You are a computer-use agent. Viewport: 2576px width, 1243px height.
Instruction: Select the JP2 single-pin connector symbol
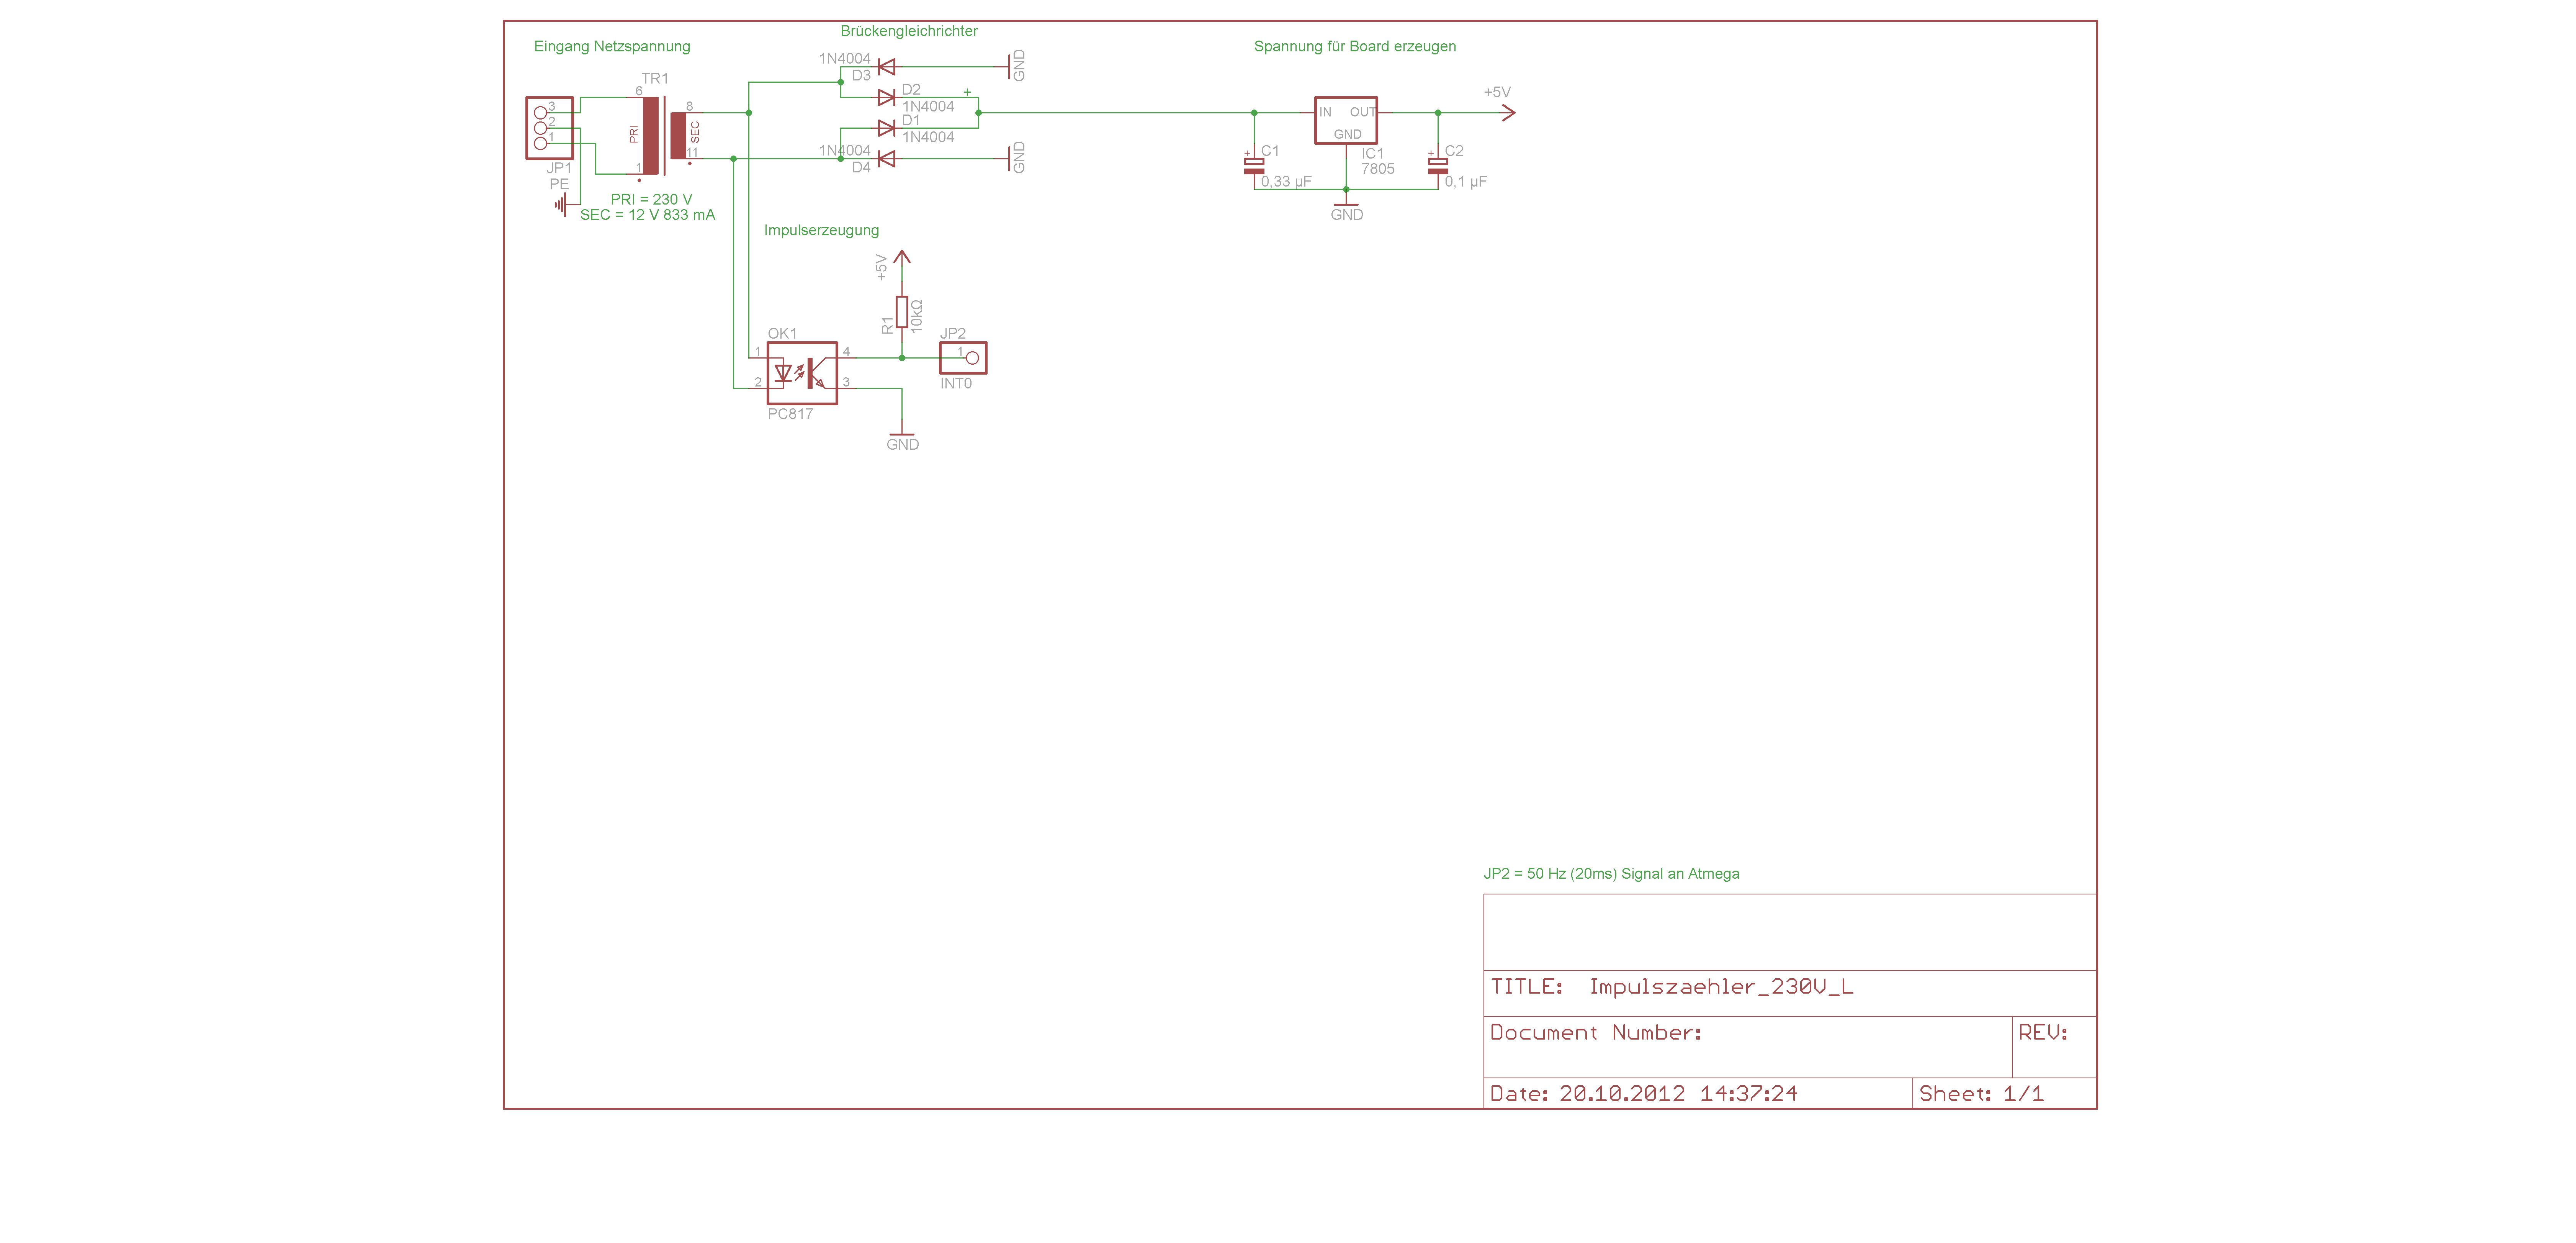point(963,358)
